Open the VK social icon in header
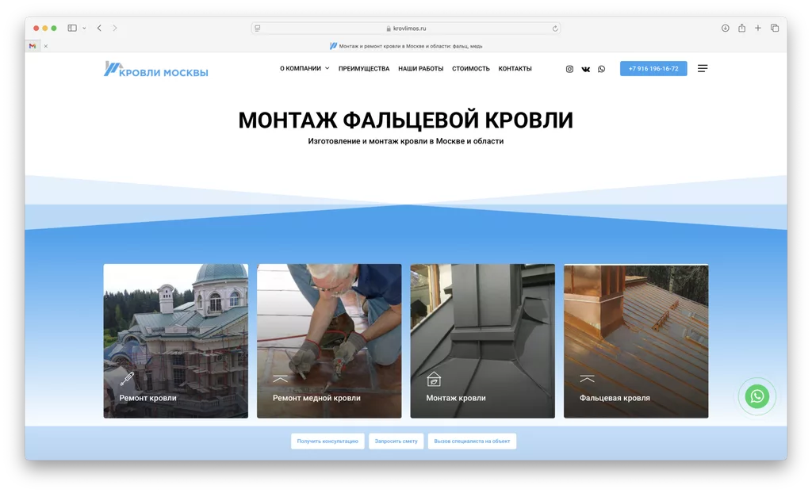 pyautogui.click(x=585, y=69)
